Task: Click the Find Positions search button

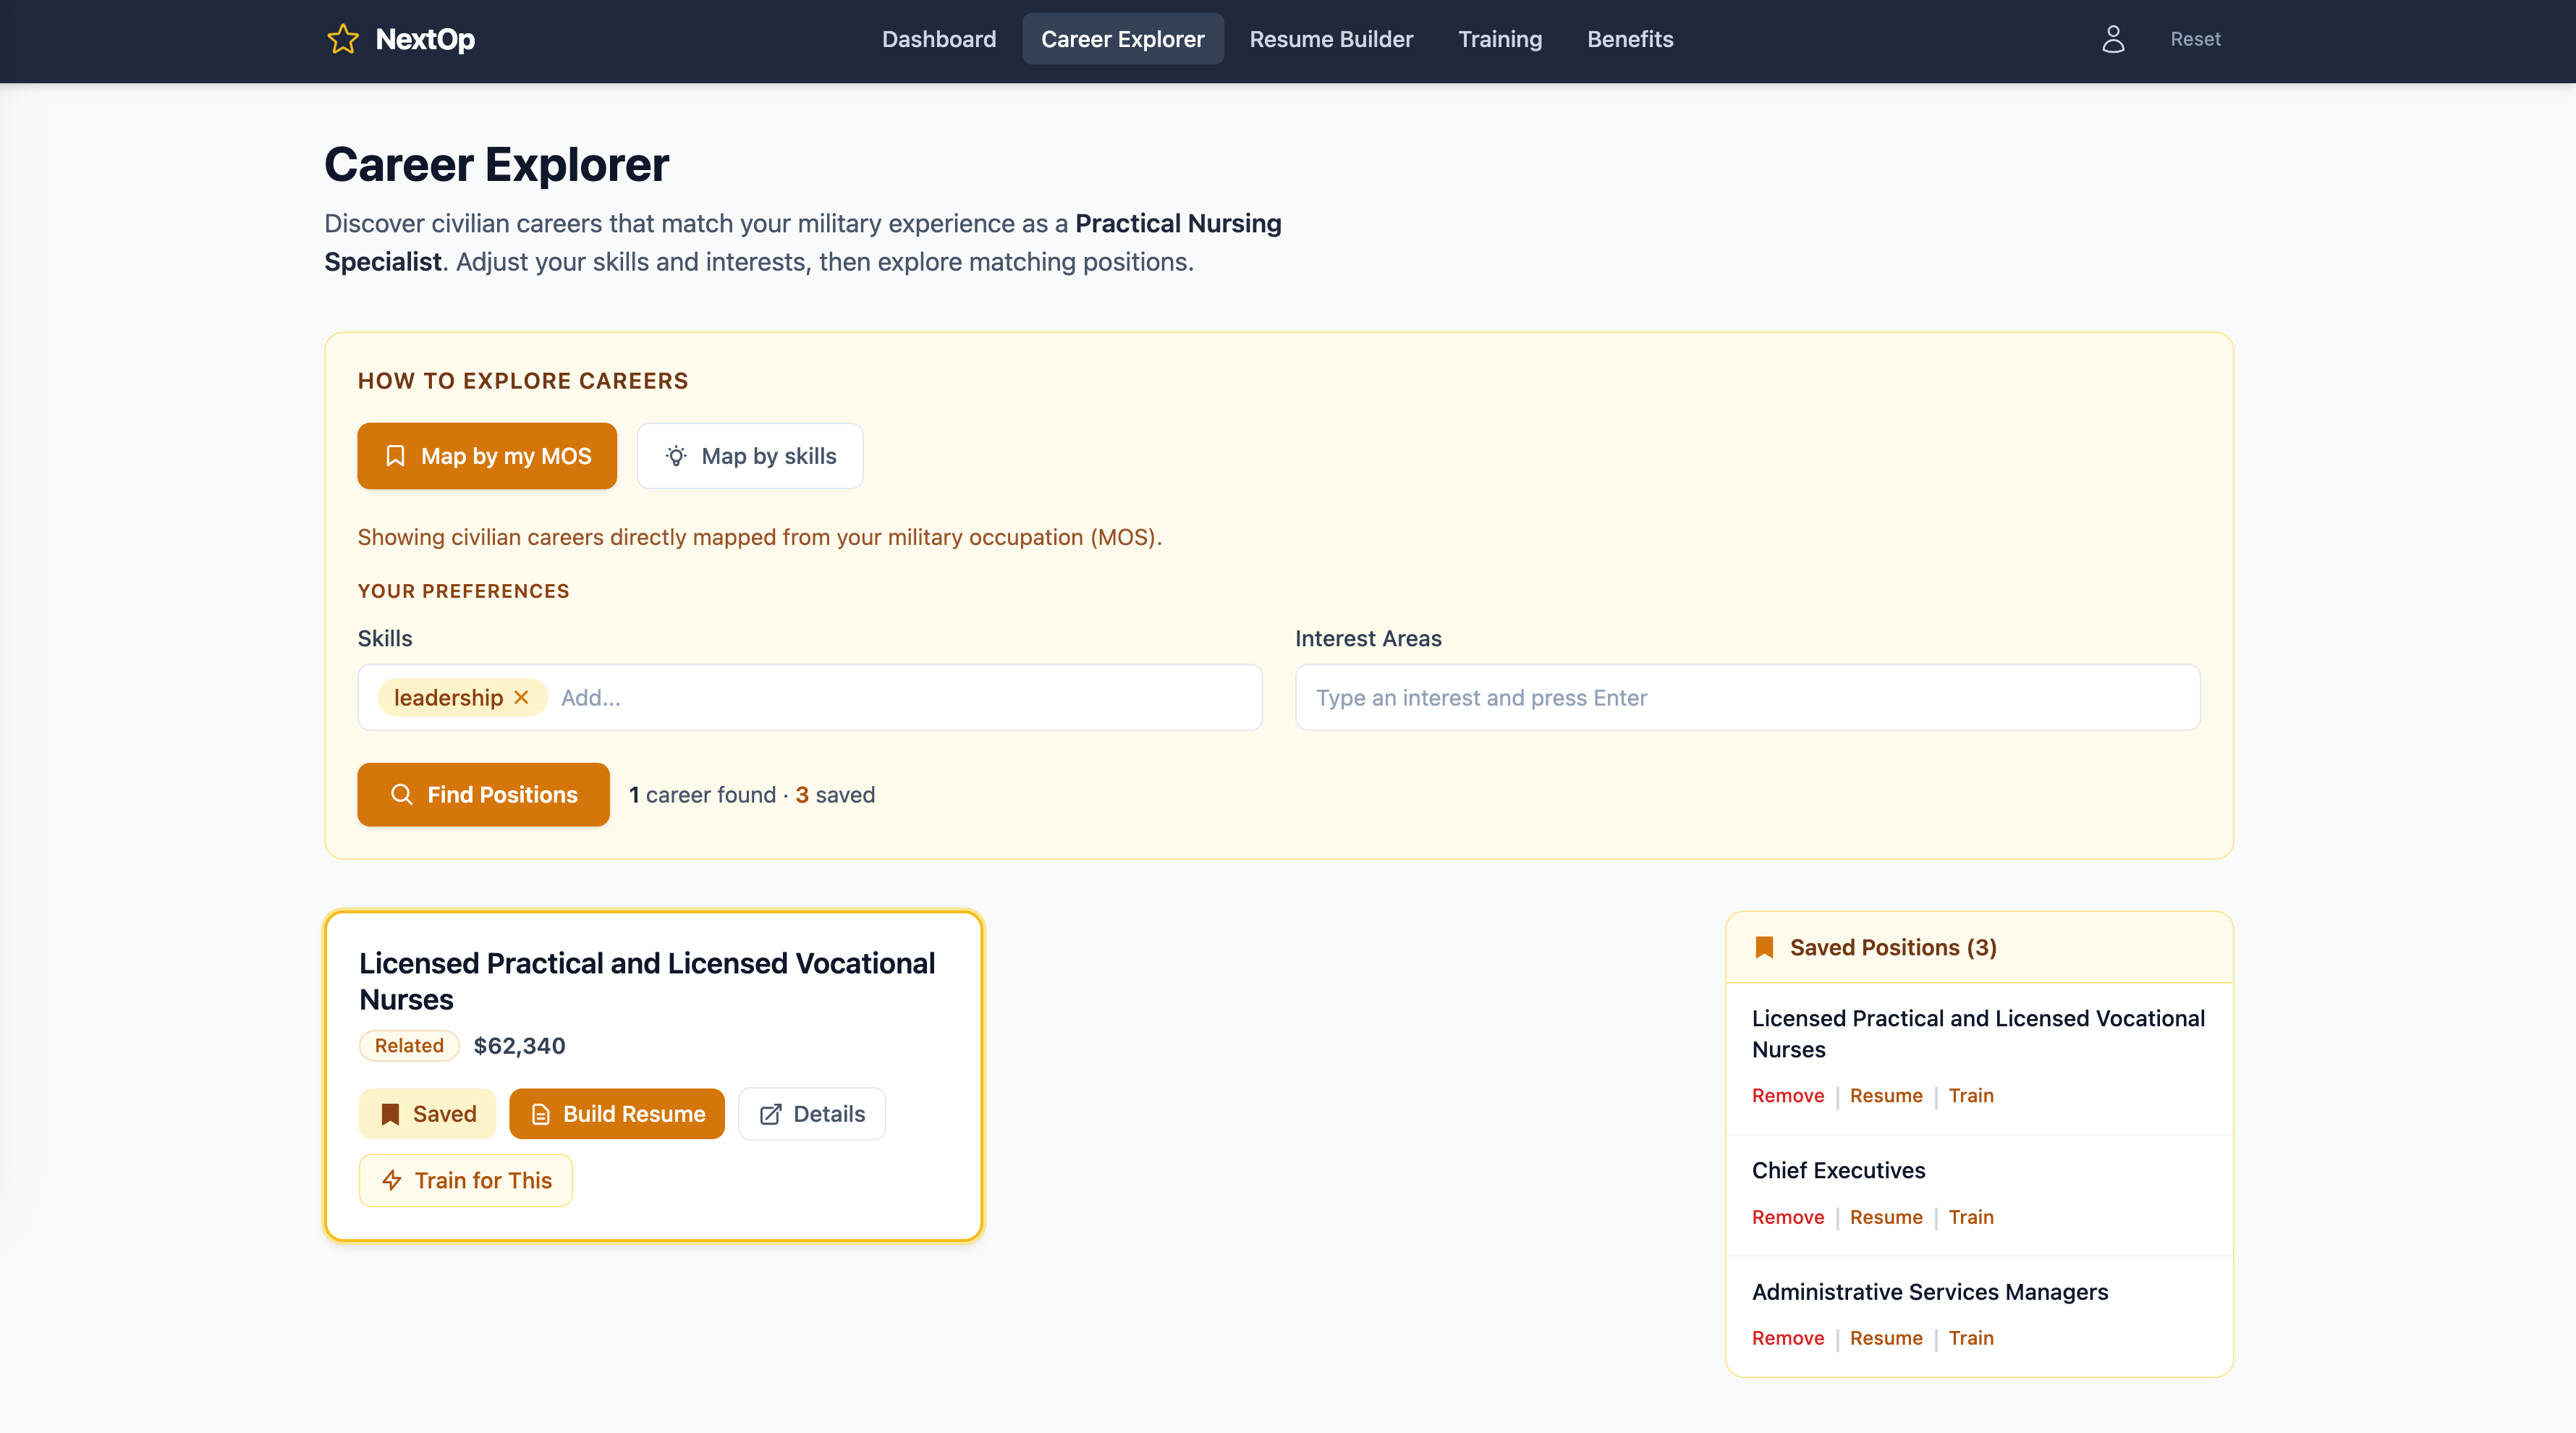Action: (x=483, y=795)
